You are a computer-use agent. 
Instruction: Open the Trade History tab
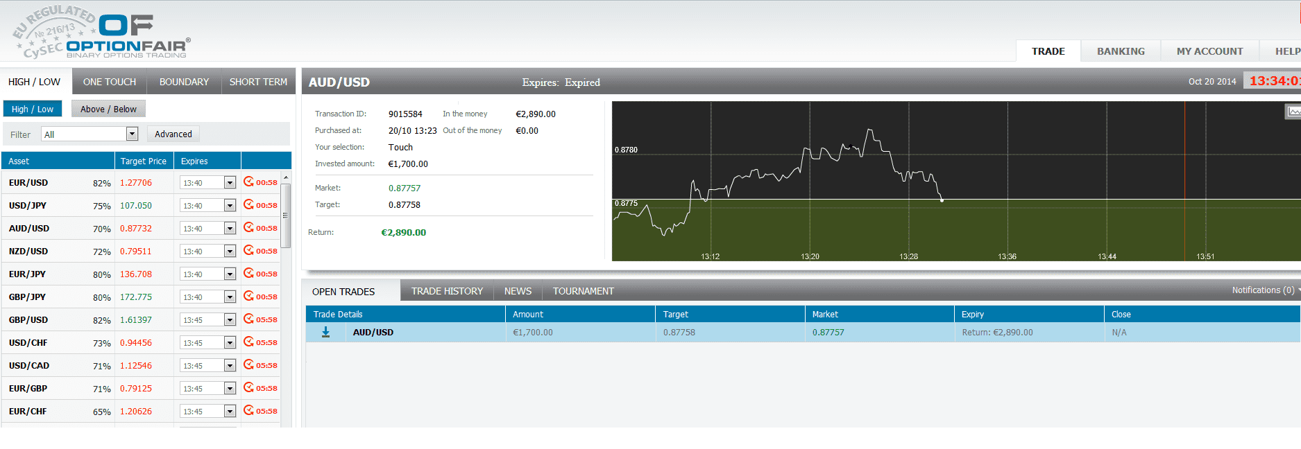(447, 291)
